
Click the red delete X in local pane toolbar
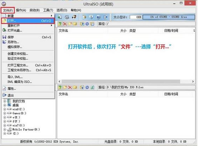(x=70, y=87)
